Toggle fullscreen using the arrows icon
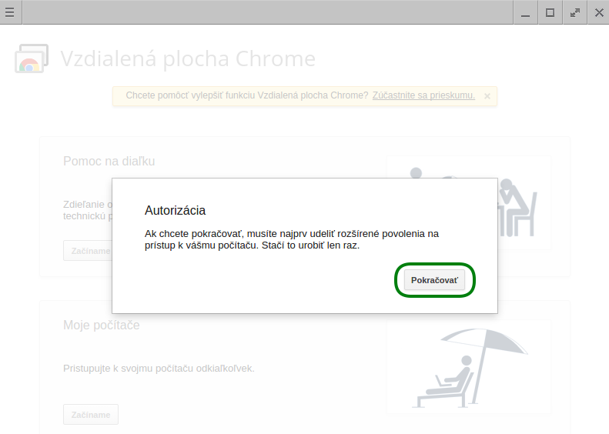Screen dimensions: 609x434 (575, 12)
